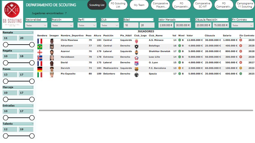Click the Italy flag in Pio Esposito row
Image resolution: width=255 pixels, height=143 pixels.
point(40,75)
